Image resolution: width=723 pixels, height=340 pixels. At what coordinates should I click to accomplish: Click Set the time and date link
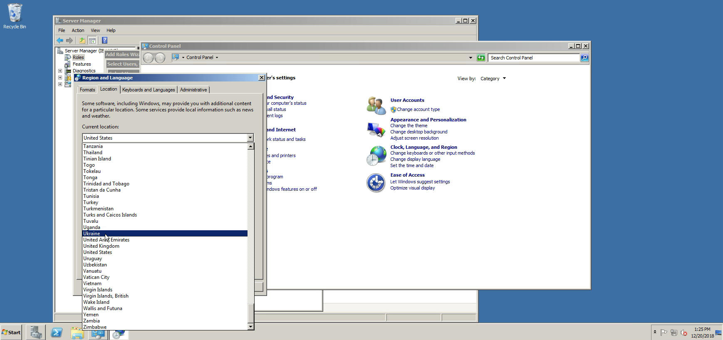[412, 165]
